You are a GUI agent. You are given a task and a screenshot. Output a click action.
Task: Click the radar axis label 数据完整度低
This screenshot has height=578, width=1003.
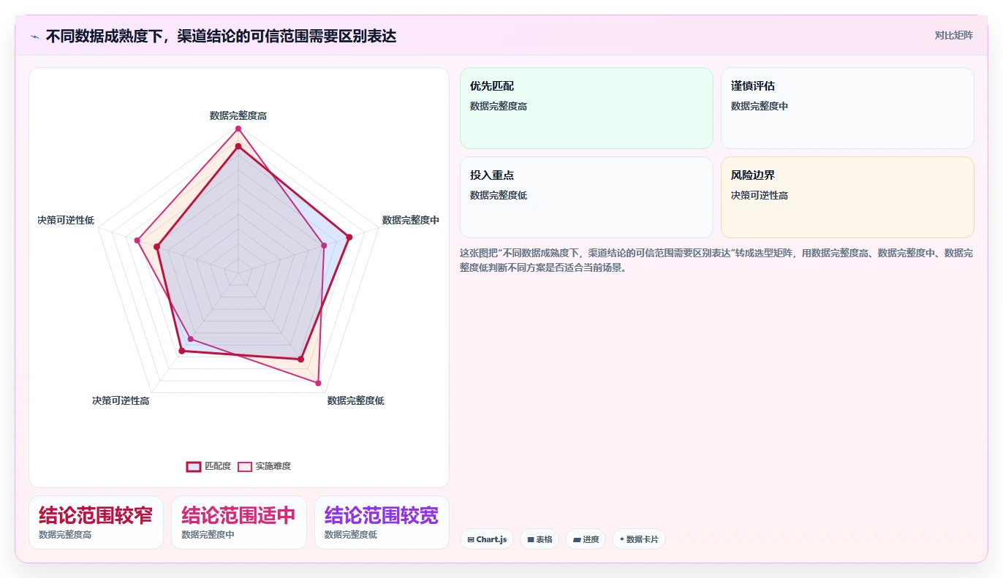356,400
